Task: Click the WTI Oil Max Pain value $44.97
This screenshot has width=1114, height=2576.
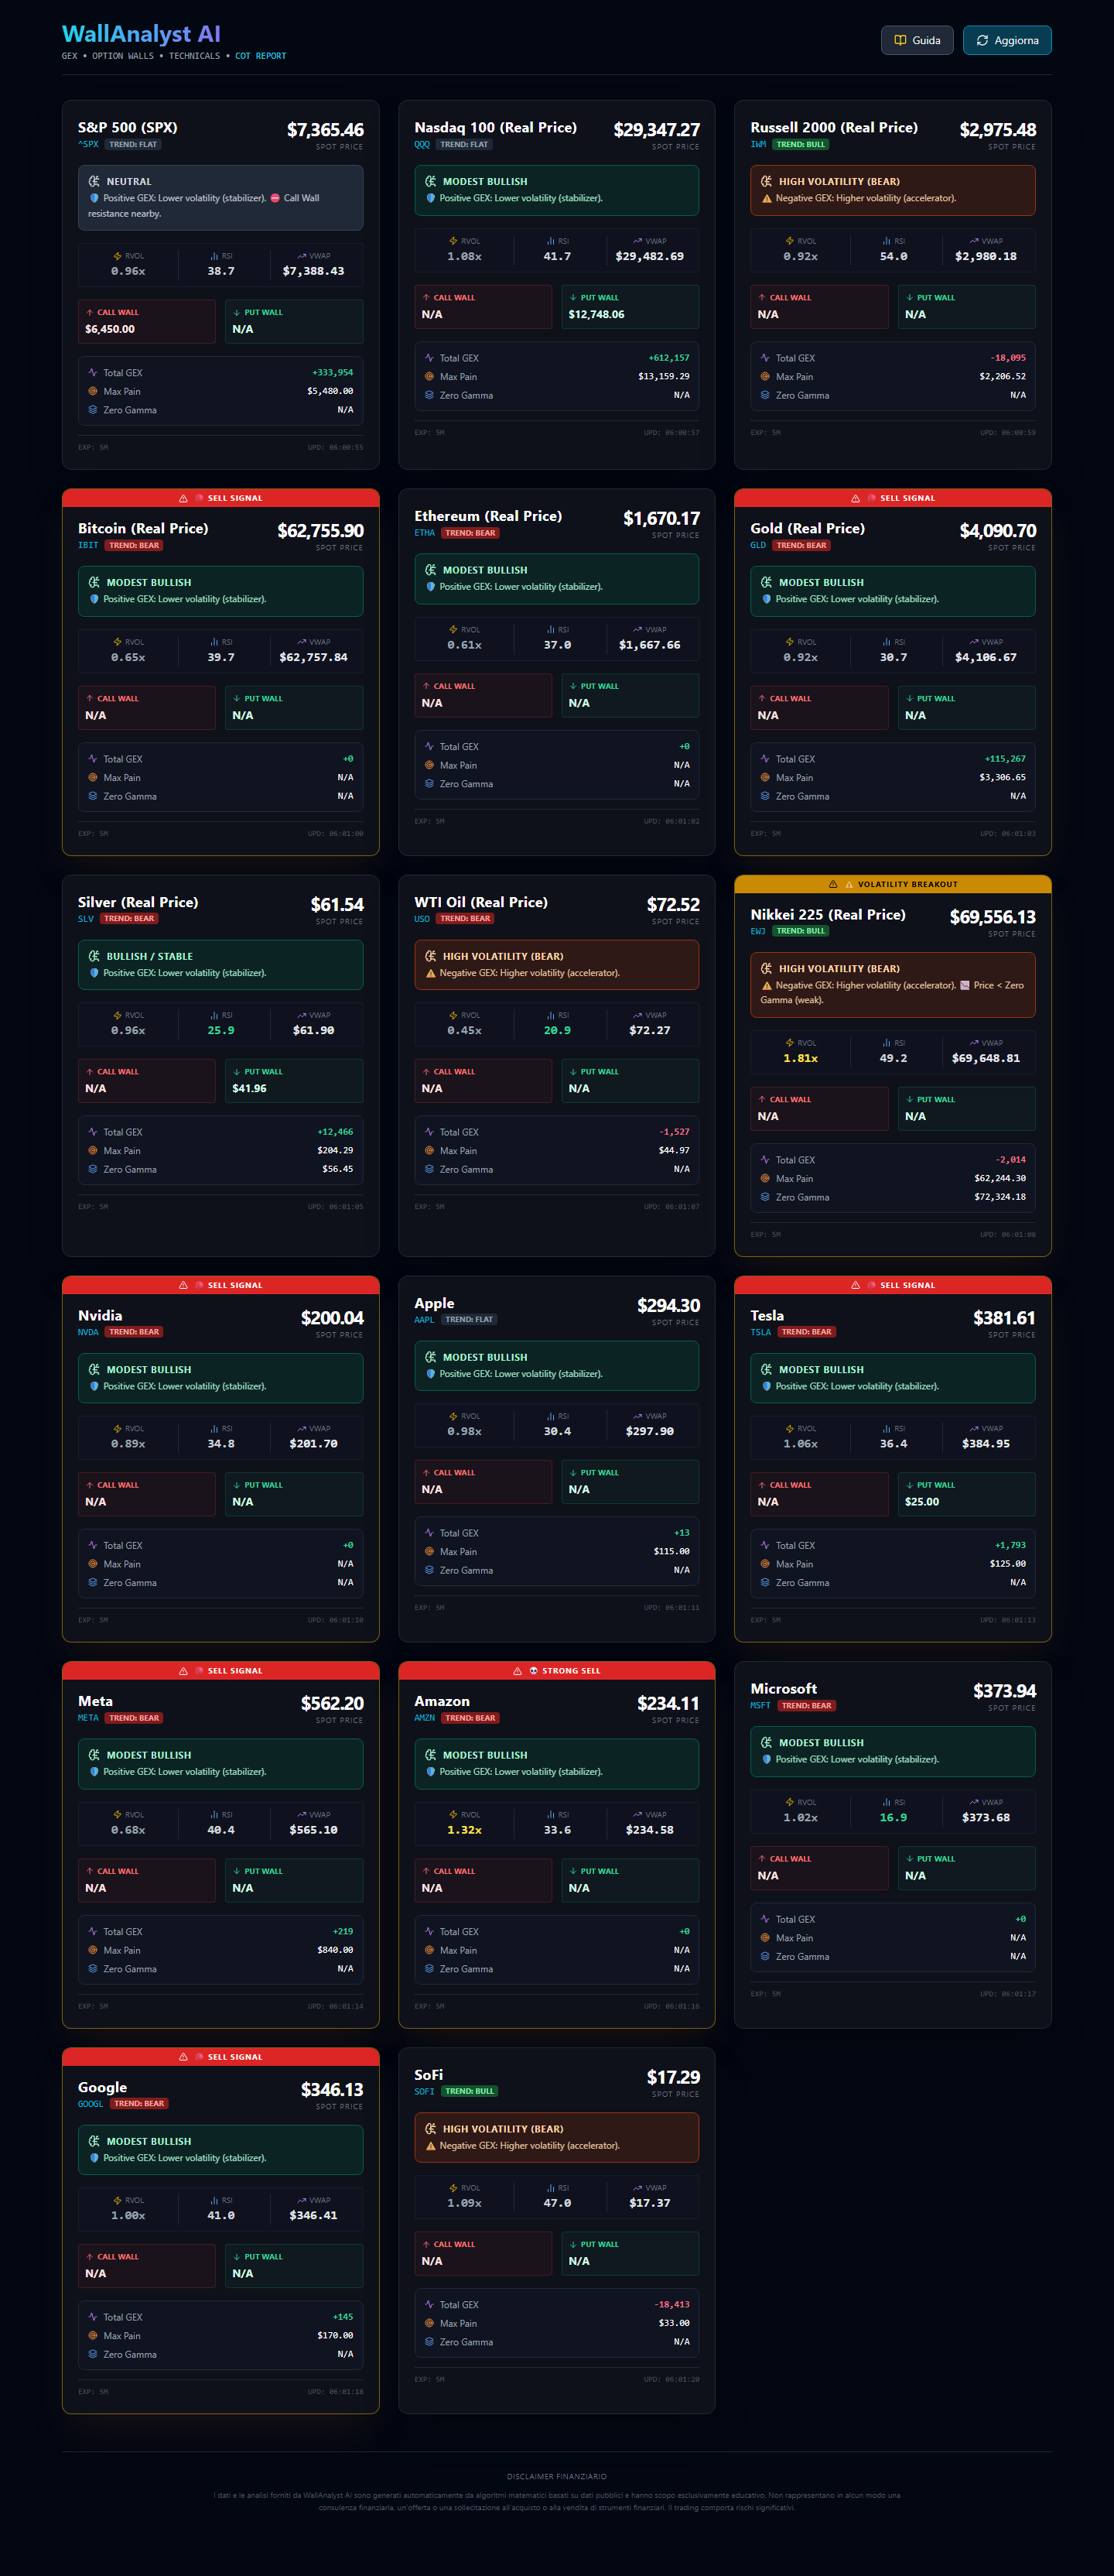Action: pyautogui.click(x=673, y=1150)
